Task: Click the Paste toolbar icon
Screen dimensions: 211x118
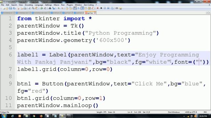Action: [37, 8]
